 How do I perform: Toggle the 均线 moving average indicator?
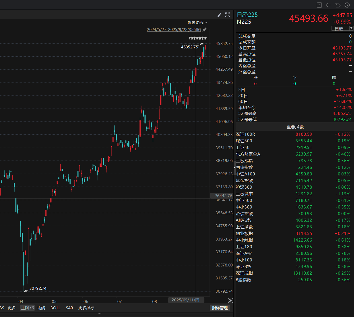[41, 308]
